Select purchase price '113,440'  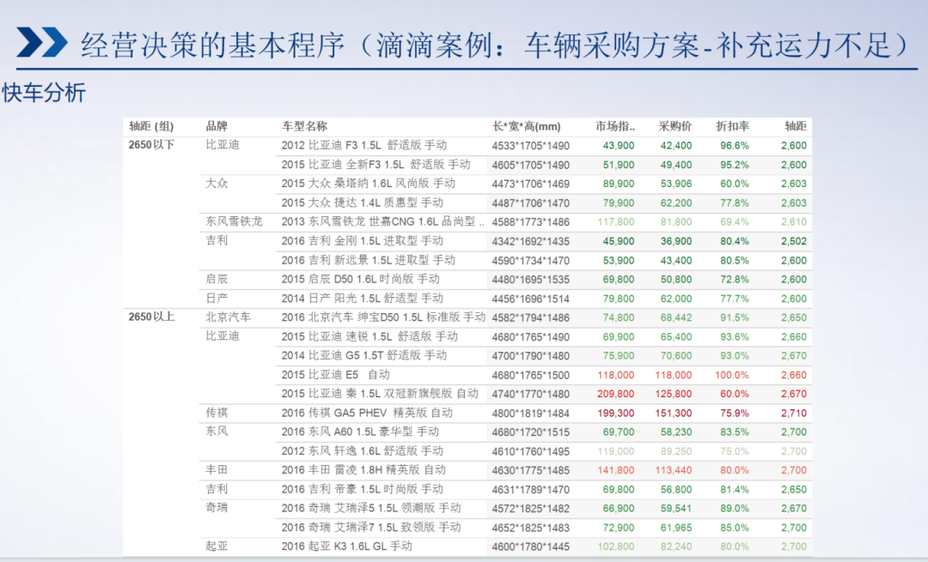[674, 471]
